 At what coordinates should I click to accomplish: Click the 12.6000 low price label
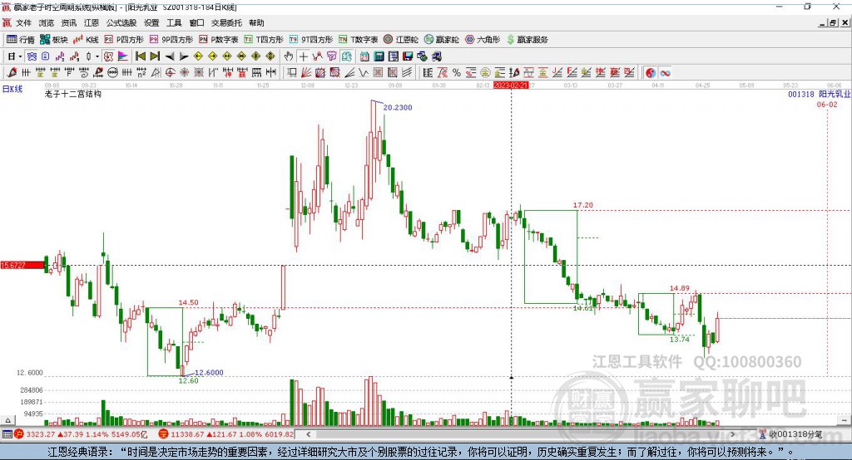209,372
